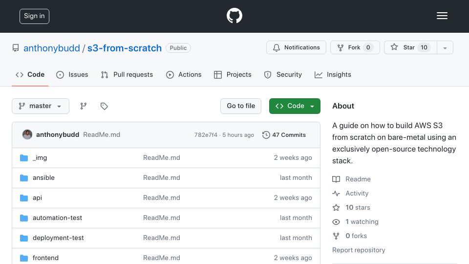This screenshot has width=469, height=264.
Task: Open anthonybudd user profile link
Action: (52, 48)
